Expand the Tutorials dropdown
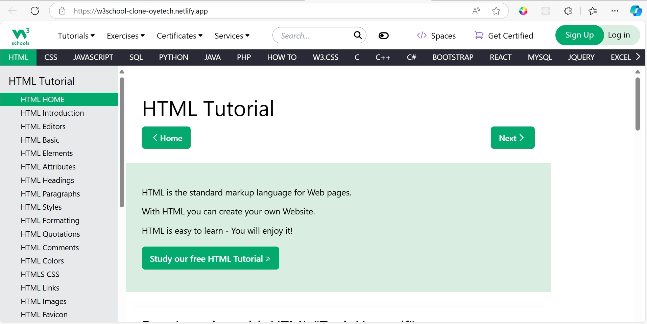 76,36
